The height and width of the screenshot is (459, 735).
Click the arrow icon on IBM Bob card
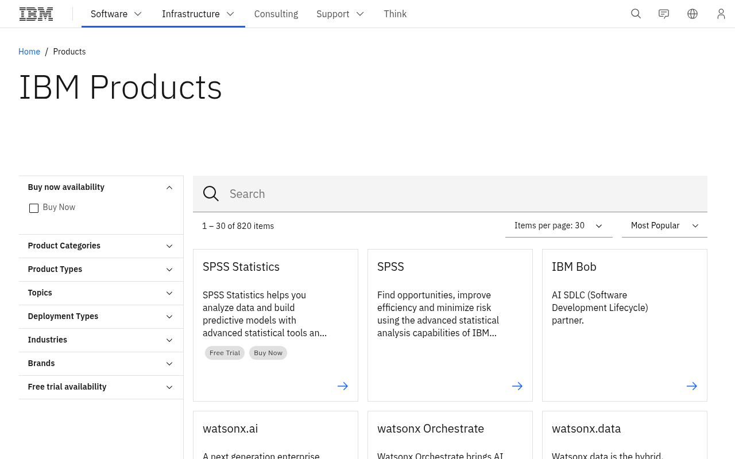(692, 386)
